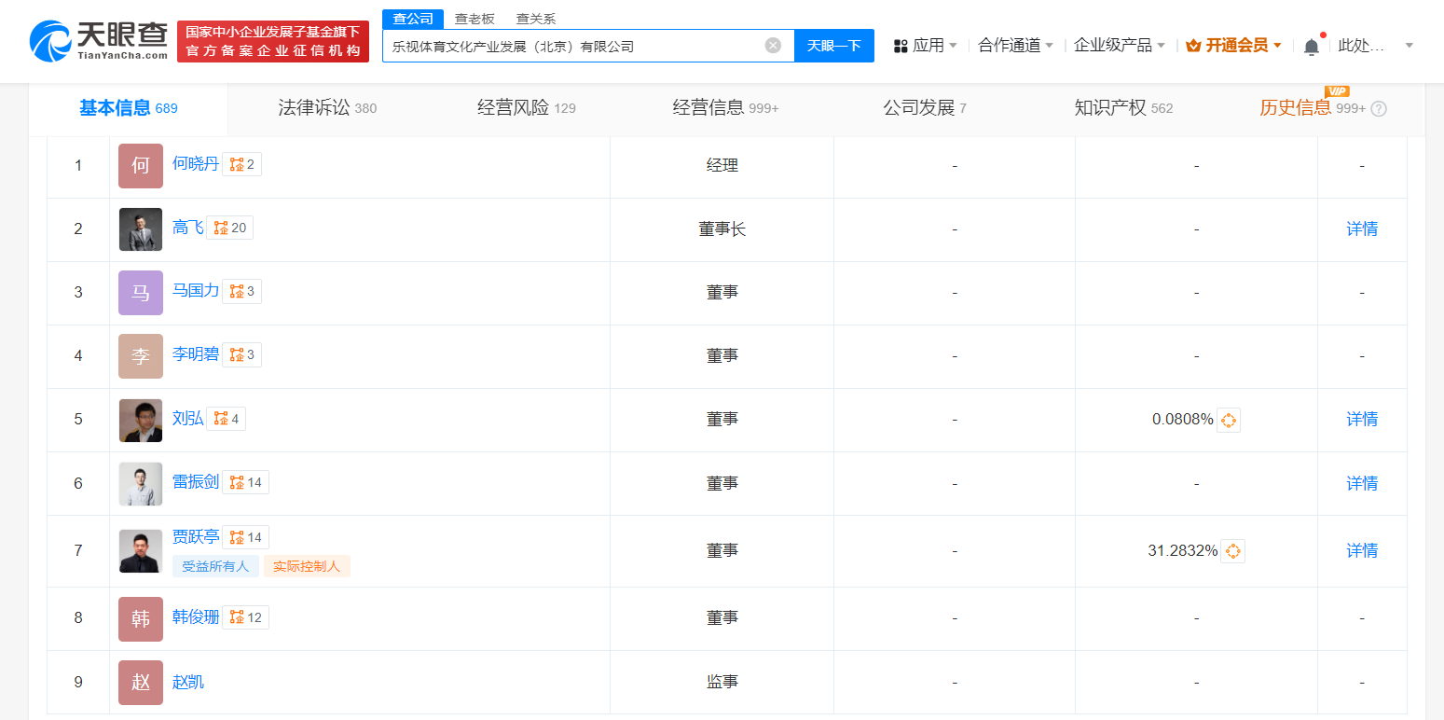Open 高飞's profile link
Image resolution: width=1444 pixels, height=720 pixels.
point(188,228)
